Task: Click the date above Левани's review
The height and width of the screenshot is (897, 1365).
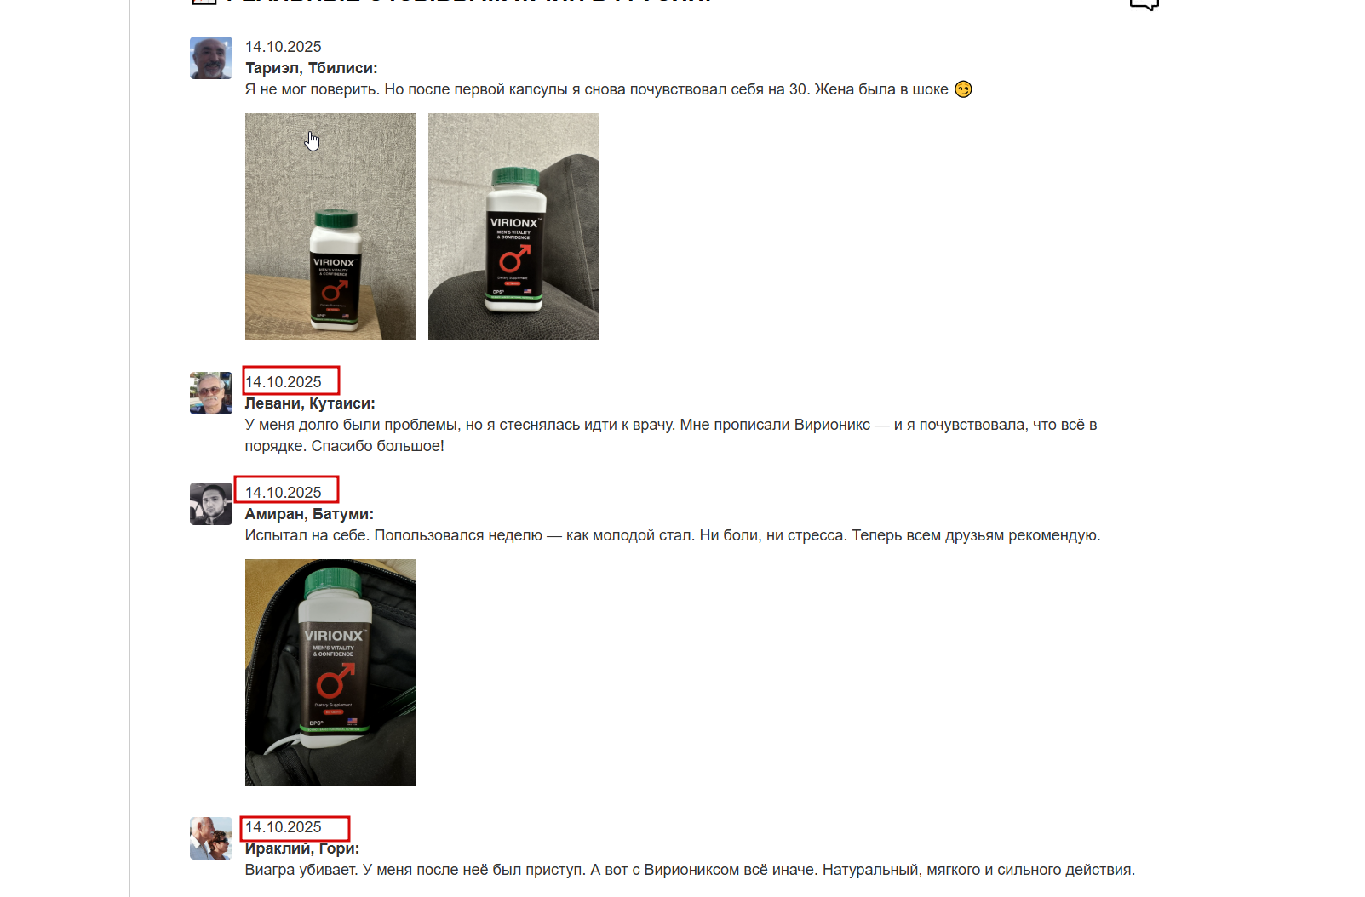Action: (x=284, y=382)
